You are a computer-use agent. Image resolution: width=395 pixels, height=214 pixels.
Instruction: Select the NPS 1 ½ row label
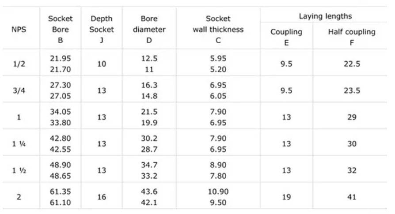tap(19, 170)
